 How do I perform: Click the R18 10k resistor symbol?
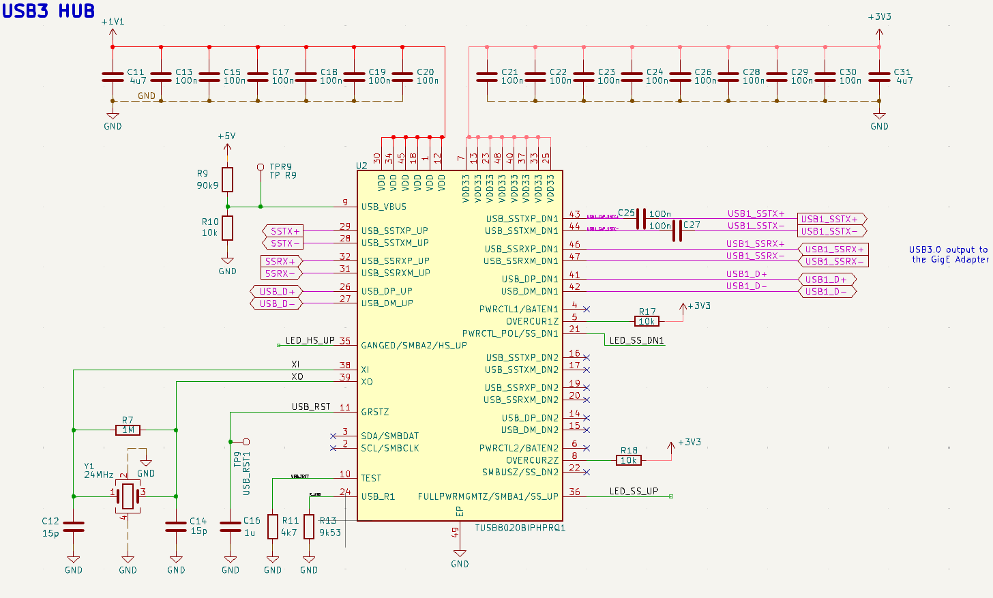(x=628, y=460)
